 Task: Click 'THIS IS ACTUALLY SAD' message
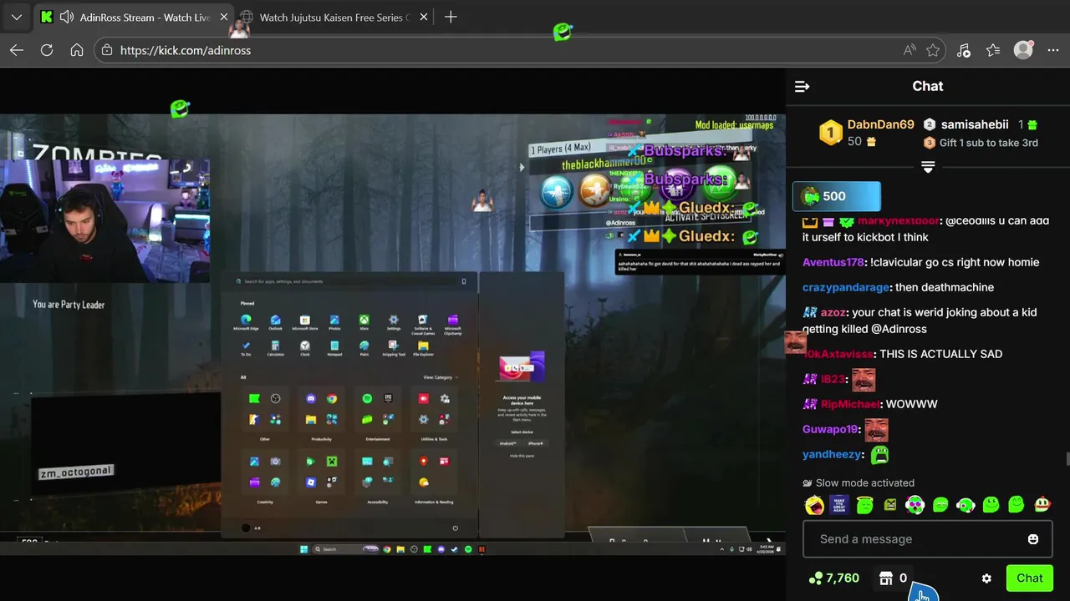[940, 354]
